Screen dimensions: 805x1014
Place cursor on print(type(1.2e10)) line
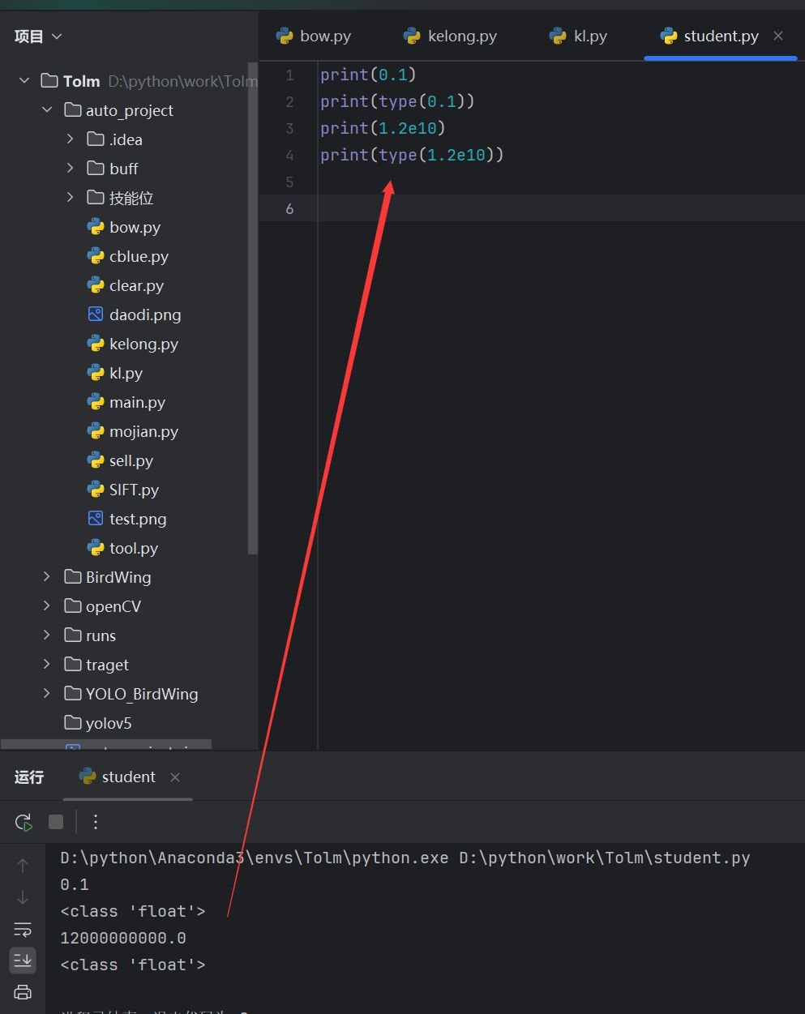tap(412, 155)
